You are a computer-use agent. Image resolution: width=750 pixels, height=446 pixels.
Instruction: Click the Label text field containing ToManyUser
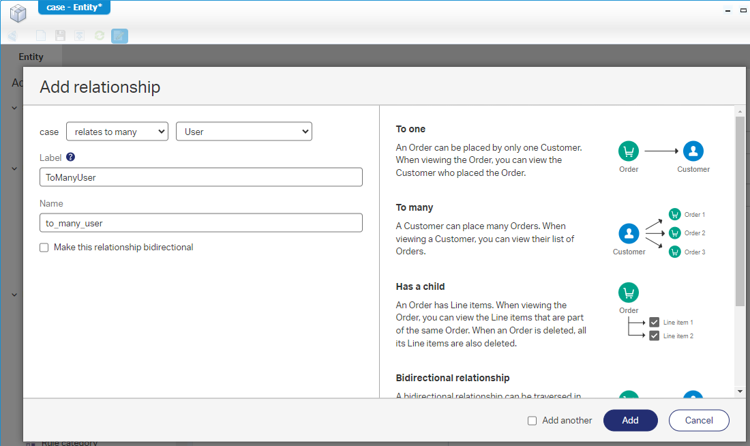(201, 177)
